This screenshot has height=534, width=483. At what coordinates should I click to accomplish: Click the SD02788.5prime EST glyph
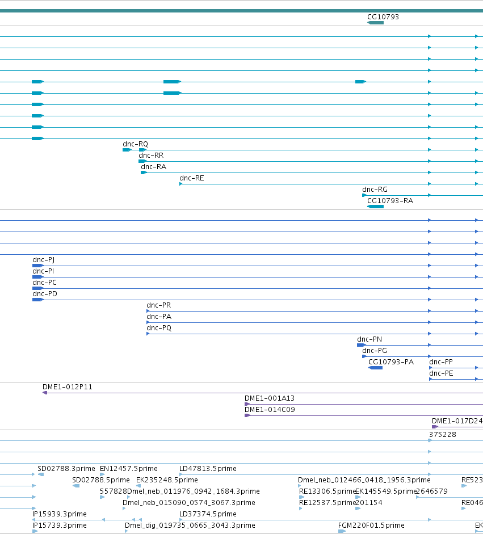[76, 486]
